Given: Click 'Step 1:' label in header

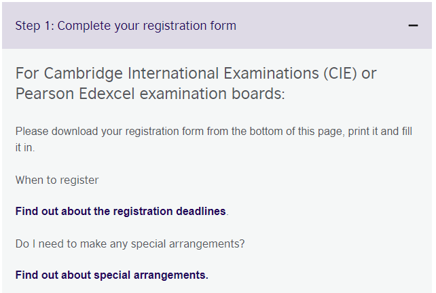Looking at the screenshot, I should [x=35, y=26].
